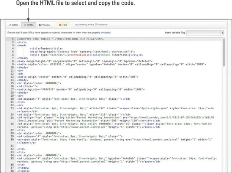Image resolution: width=232 pixels, height=173 pixels.
Task: Open the Text tab
Action: 63,25
